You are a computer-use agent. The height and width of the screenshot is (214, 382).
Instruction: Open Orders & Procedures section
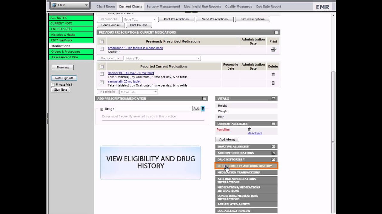71,52
